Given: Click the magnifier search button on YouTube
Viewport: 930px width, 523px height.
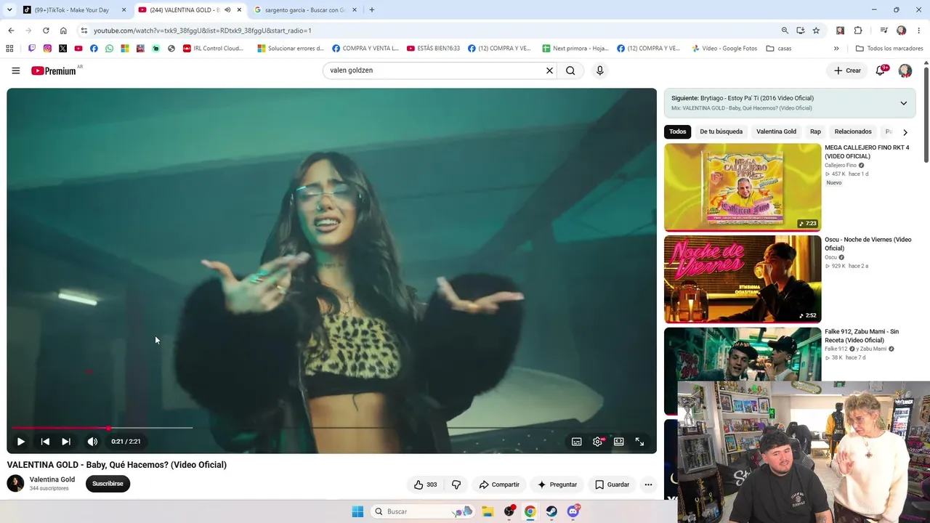Looking at the screenshot, I should tap(570, 70).
